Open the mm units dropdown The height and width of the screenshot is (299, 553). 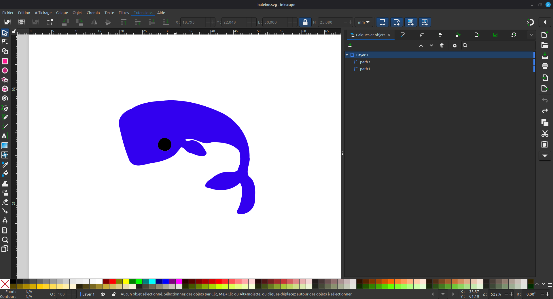[x=363, y=22]
